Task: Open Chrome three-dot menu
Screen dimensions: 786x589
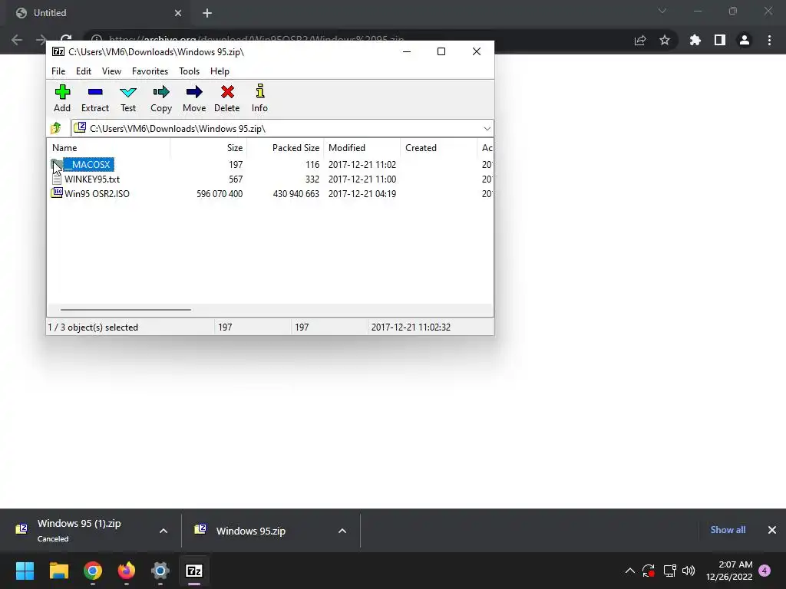Action: pos(769,40)
